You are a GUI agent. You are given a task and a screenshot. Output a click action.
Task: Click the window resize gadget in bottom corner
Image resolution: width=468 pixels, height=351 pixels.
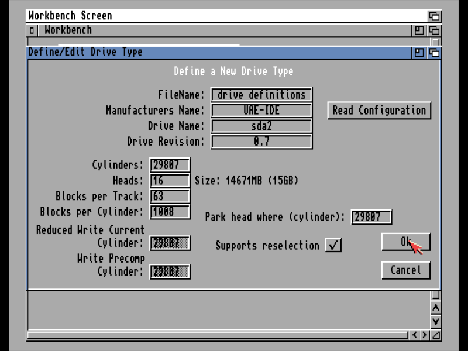435,335
